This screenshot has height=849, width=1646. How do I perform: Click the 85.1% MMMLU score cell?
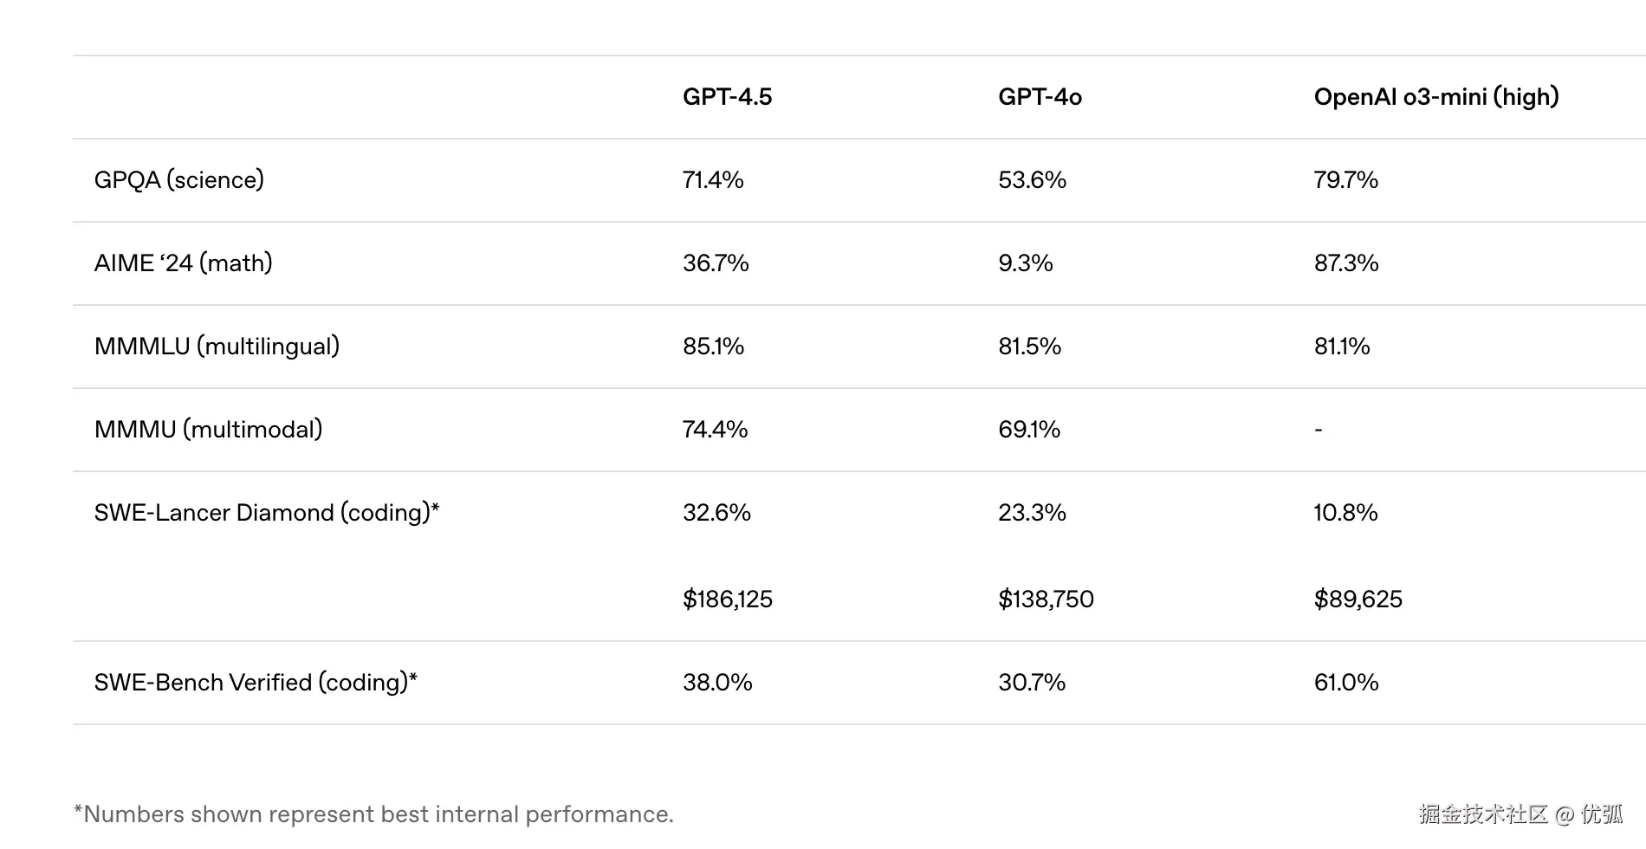point(713,346)
